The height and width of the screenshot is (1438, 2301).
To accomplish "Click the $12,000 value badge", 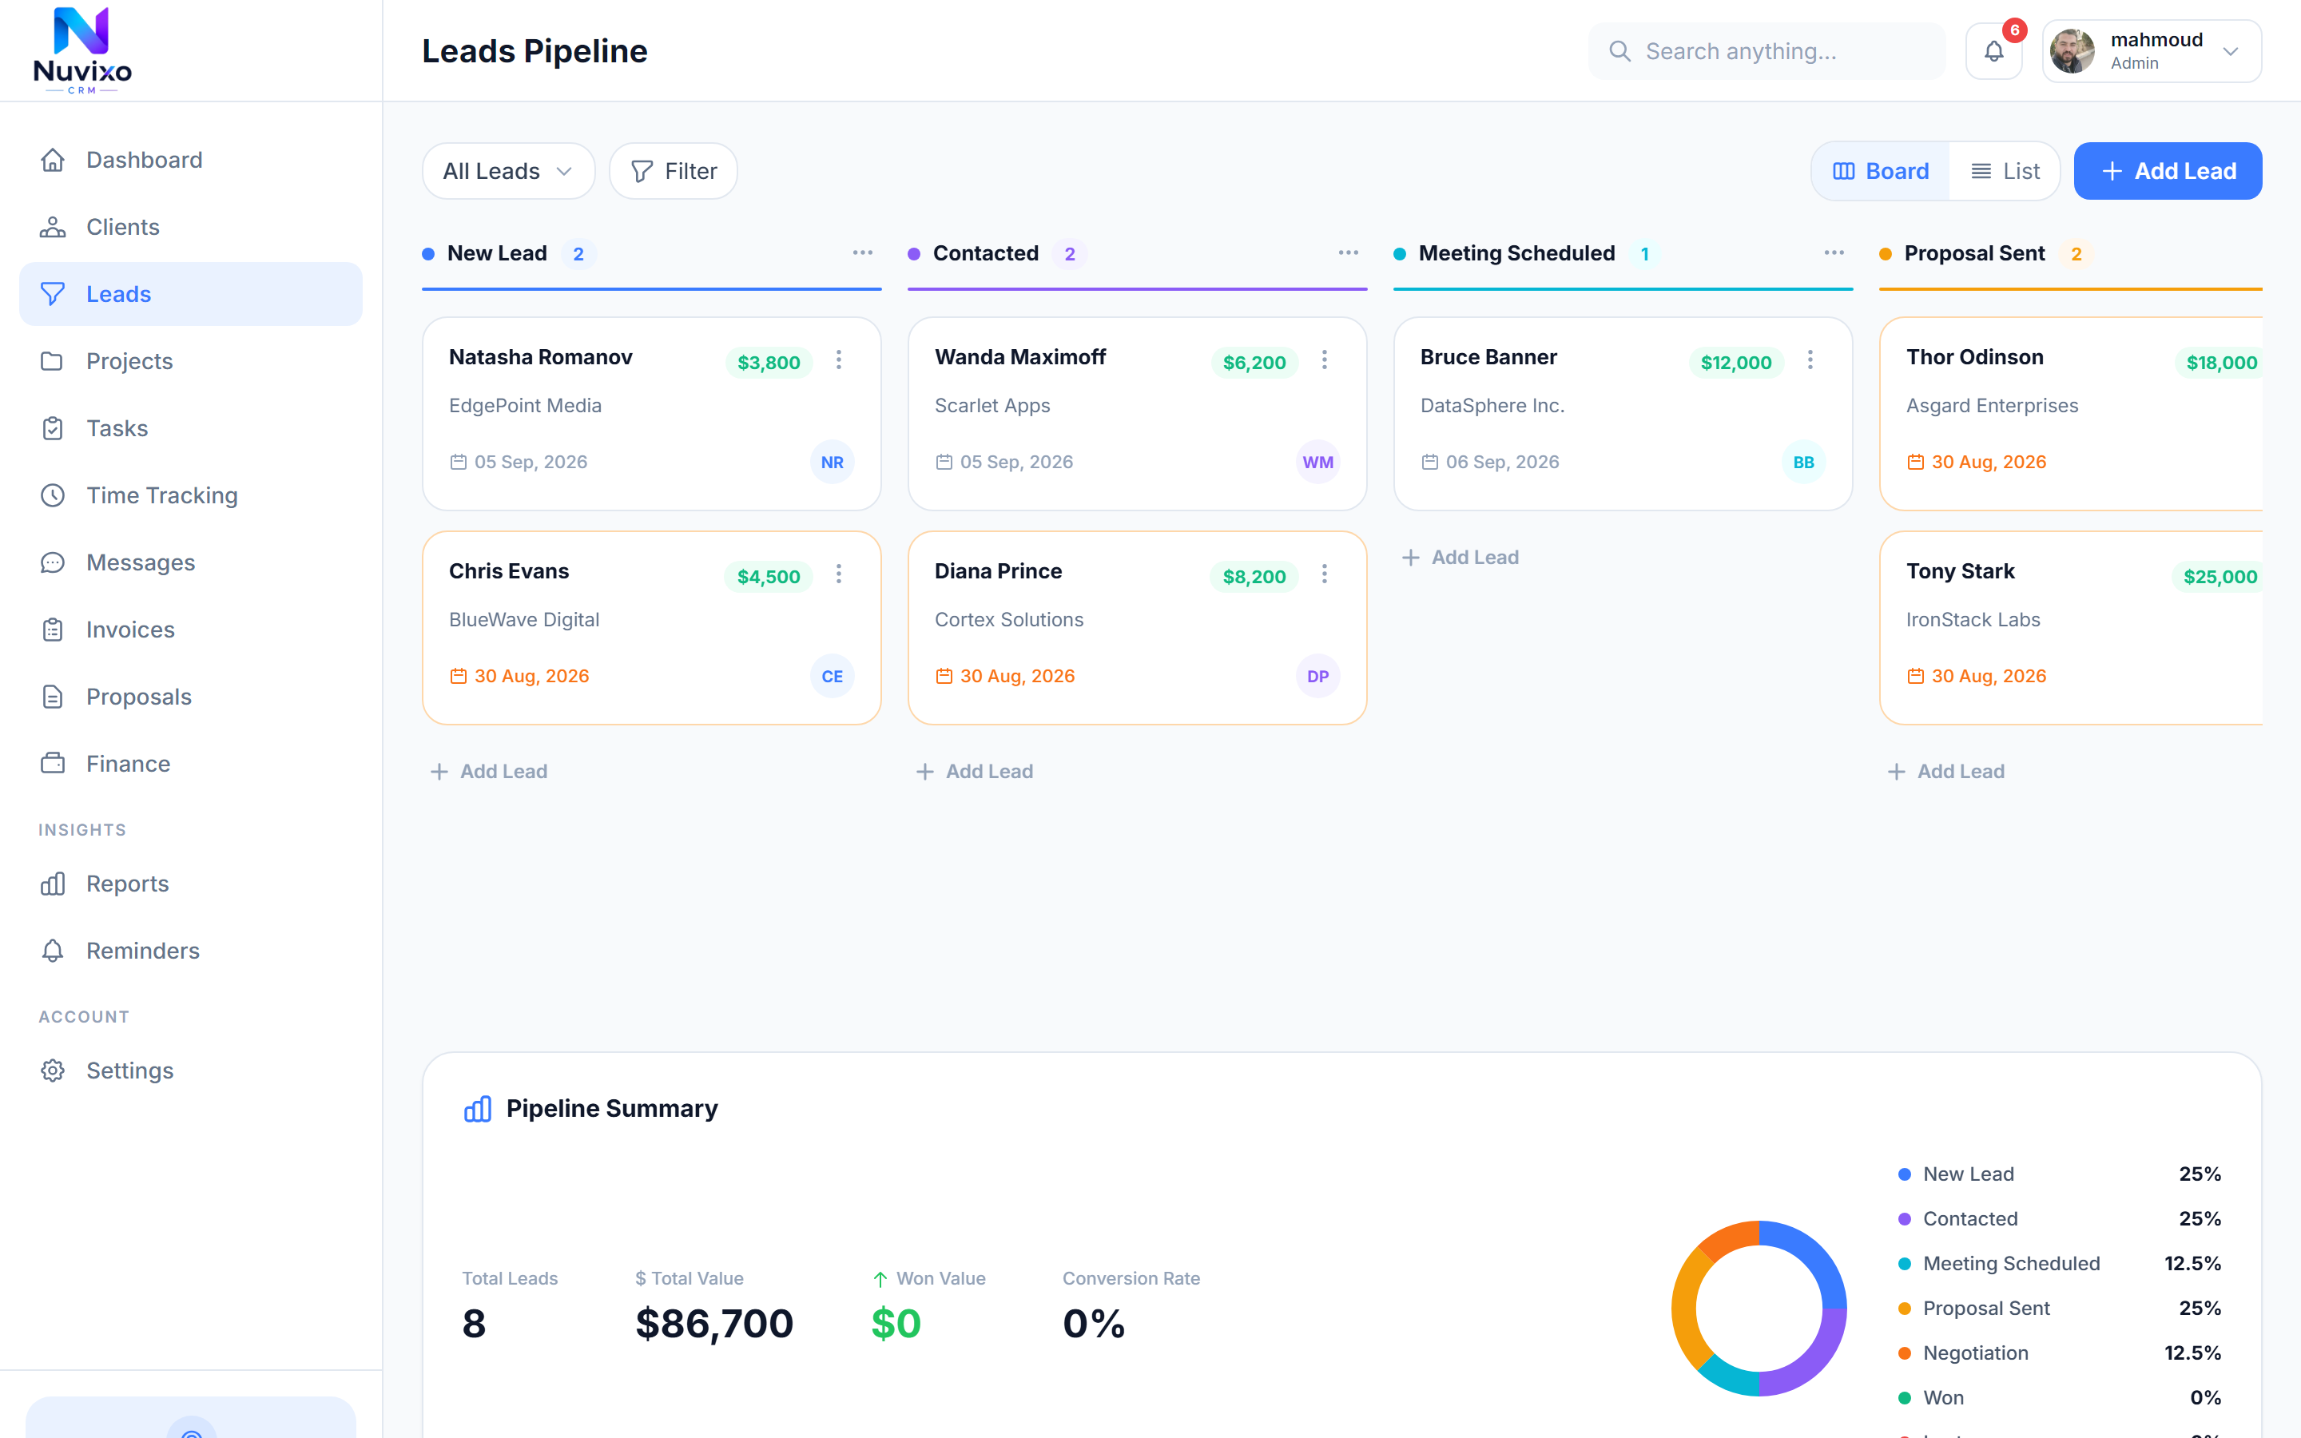I will (x=1736, y=363).
